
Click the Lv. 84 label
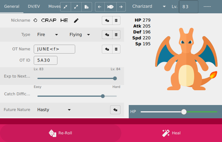point(115,69)
